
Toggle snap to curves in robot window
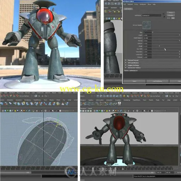click(x=135, y=96)
